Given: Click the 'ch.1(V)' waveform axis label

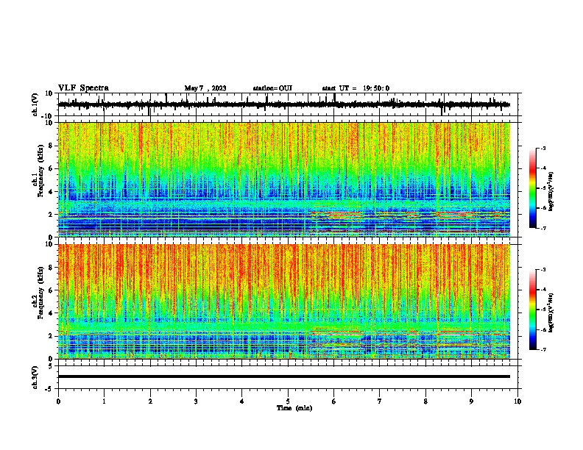Looking at the screenshot, I should coord(35,104).
